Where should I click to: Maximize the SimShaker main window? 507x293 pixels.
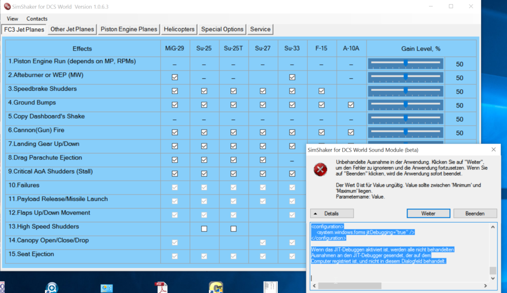tap(451, 7)
